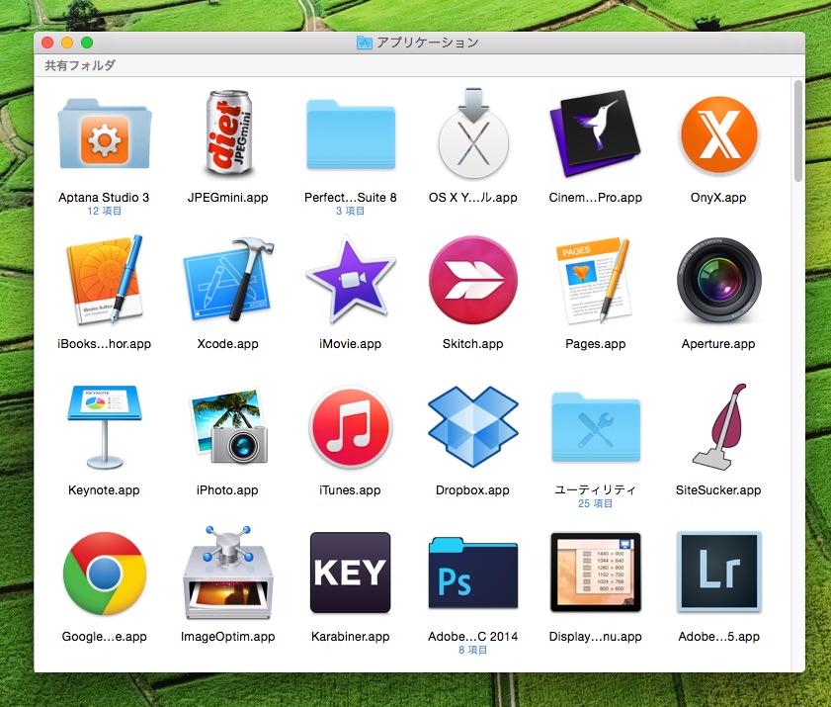Zoom the window with the green button

87,43
